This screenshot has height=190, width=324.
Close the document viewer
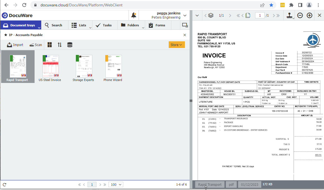320,15
